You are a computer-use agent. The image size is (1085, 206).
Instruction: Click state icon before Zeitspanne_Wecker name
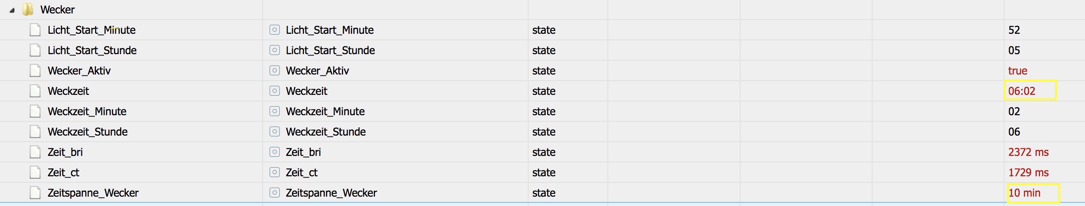275,193
